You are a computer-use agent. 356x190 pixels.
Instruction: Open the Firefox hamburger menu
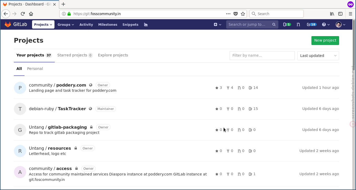[x=351, y=14]
